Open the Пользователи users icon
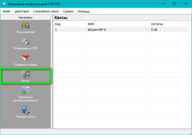 tap(26, 25)
